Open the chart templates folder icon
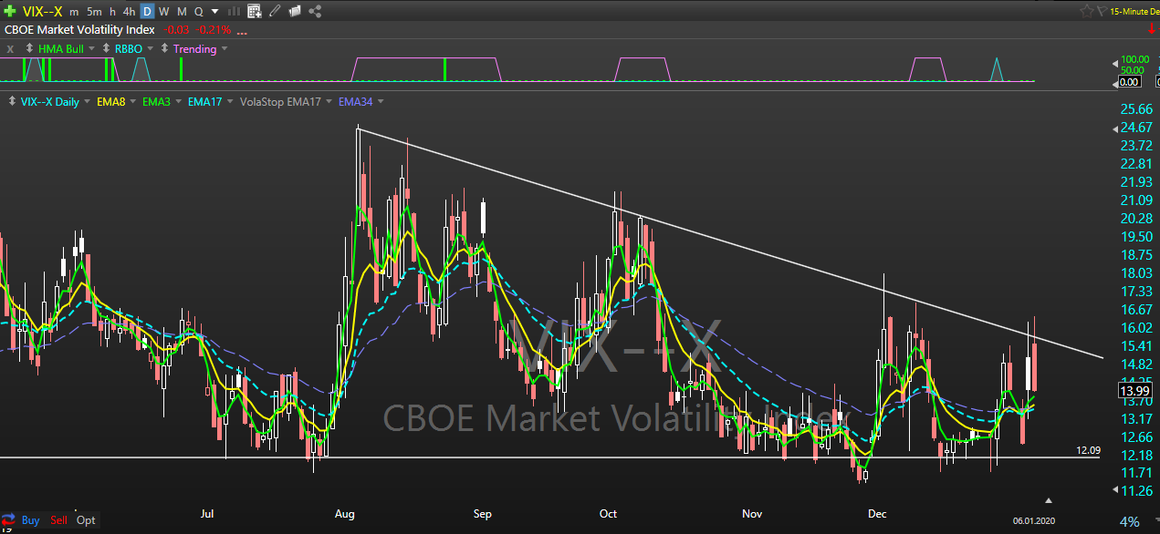This screenshot has width=1160, height=534. pos(295,12)
